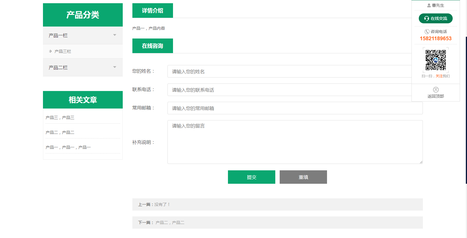Click the chevron icon beside 产品三栏

coord(50,51)
